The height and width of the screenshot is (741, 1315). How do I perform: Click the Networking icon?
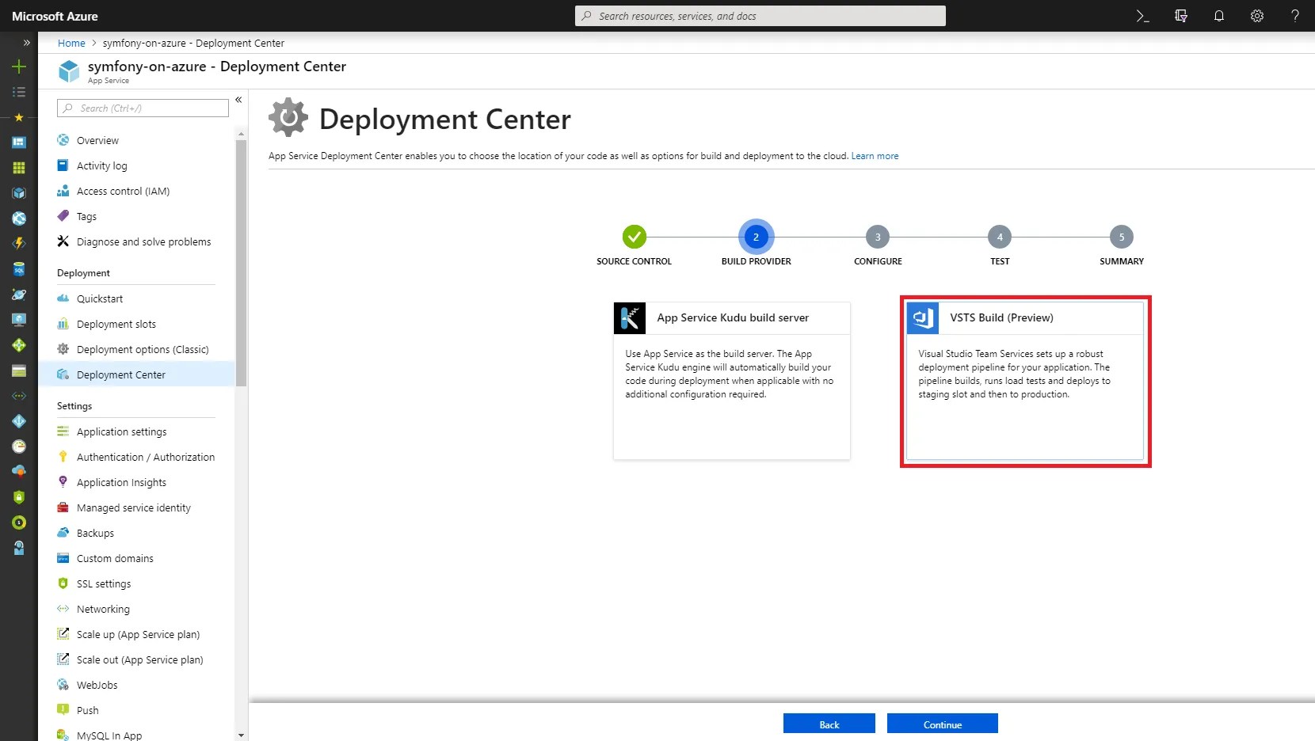63,609
